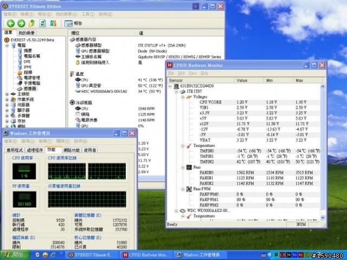Screen dimensions: 347x260
Task: Switch to 使用者 tab in Task Manager
Action: [x=90, y=151]
